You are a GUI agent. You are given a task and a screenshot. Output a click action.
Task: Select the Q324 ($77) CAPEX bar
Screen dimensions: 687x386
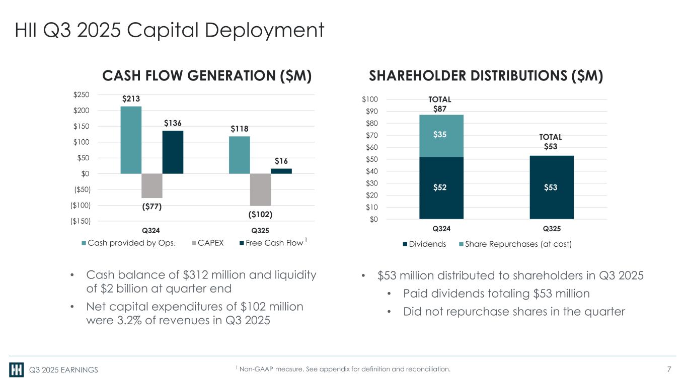coord(151,185)
